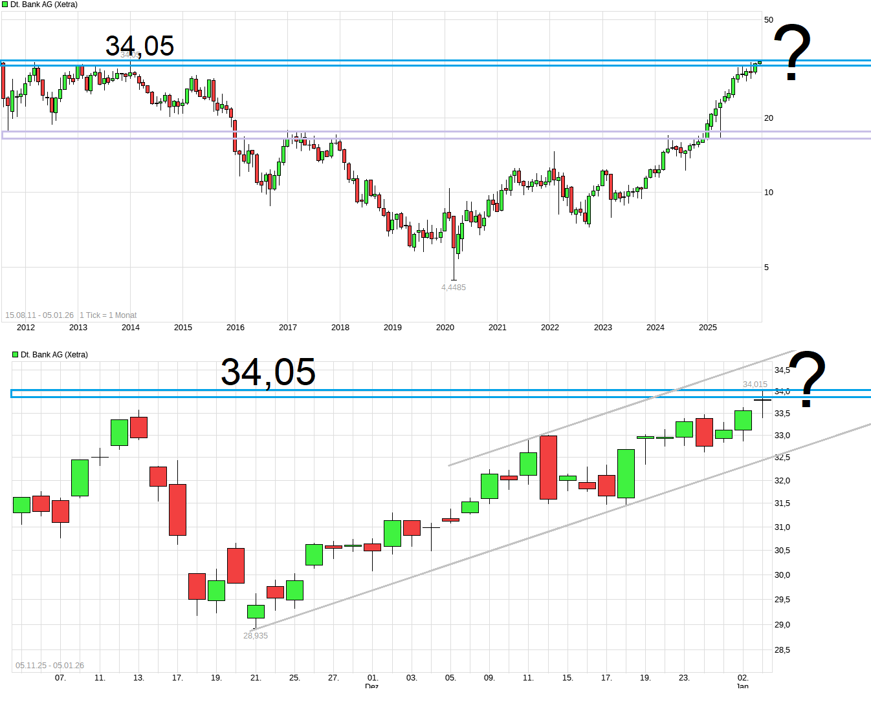
Task: Click the Dez label on the daily date axis
Action: point(371,687)
